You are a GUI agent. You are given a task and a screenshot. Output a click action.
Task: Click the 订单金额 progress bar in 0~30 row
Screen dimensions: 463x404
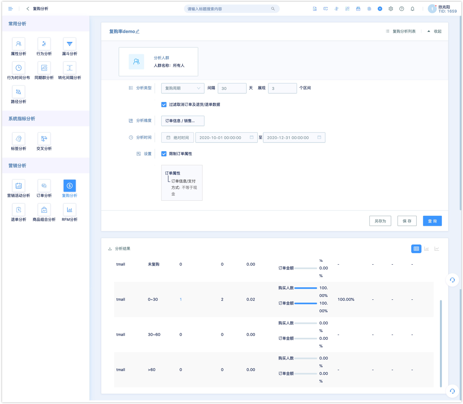(306, 303)
